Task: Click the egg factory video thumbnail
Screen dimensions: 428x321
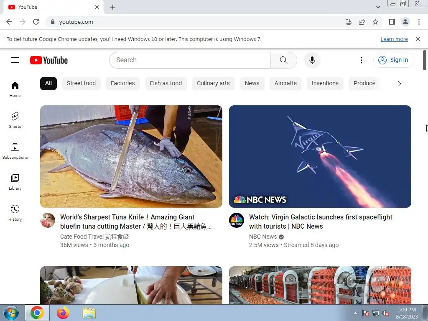Action: pos(320,285)
